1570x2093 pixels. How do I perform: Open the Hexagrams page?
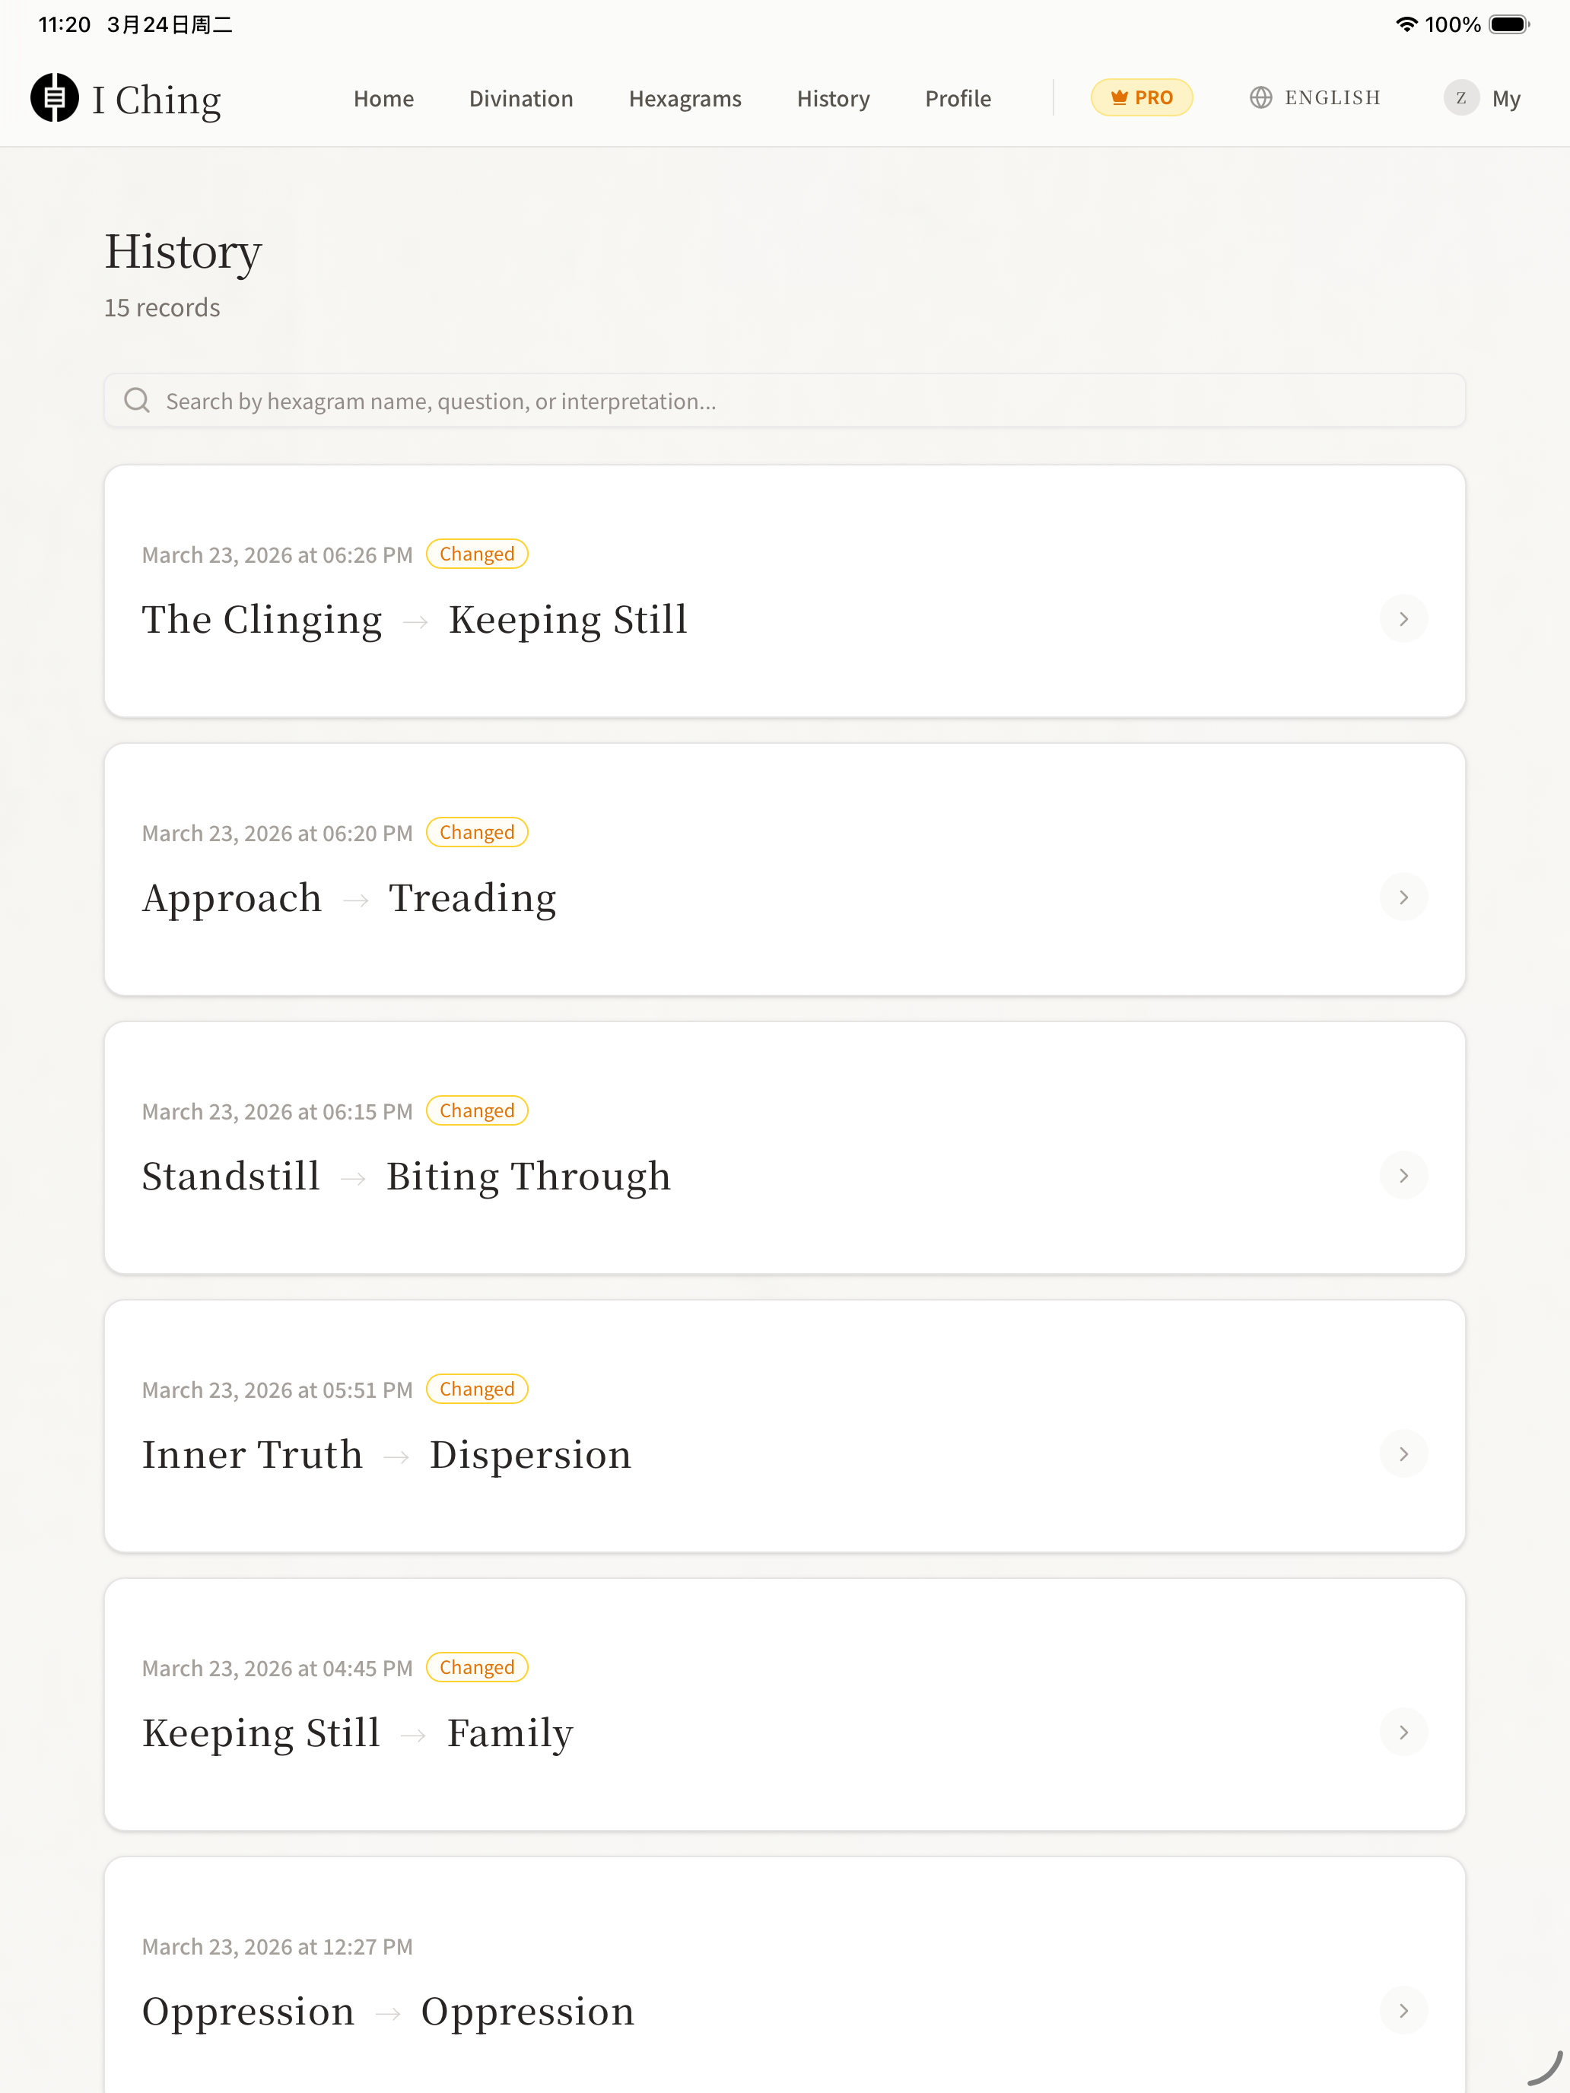click(685, 98)
